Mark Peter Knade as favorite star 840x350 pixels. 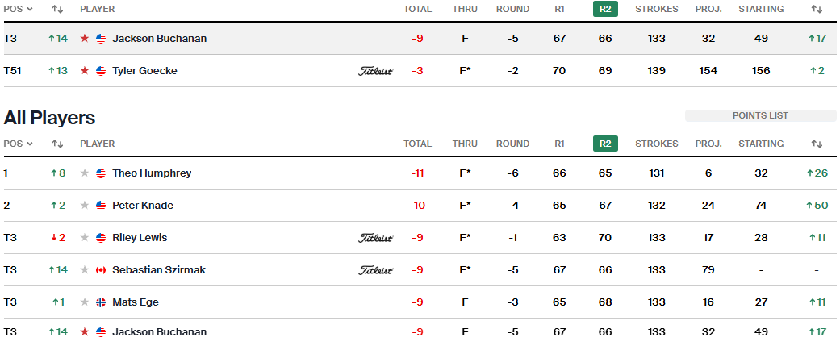click(x=85, y=206)
